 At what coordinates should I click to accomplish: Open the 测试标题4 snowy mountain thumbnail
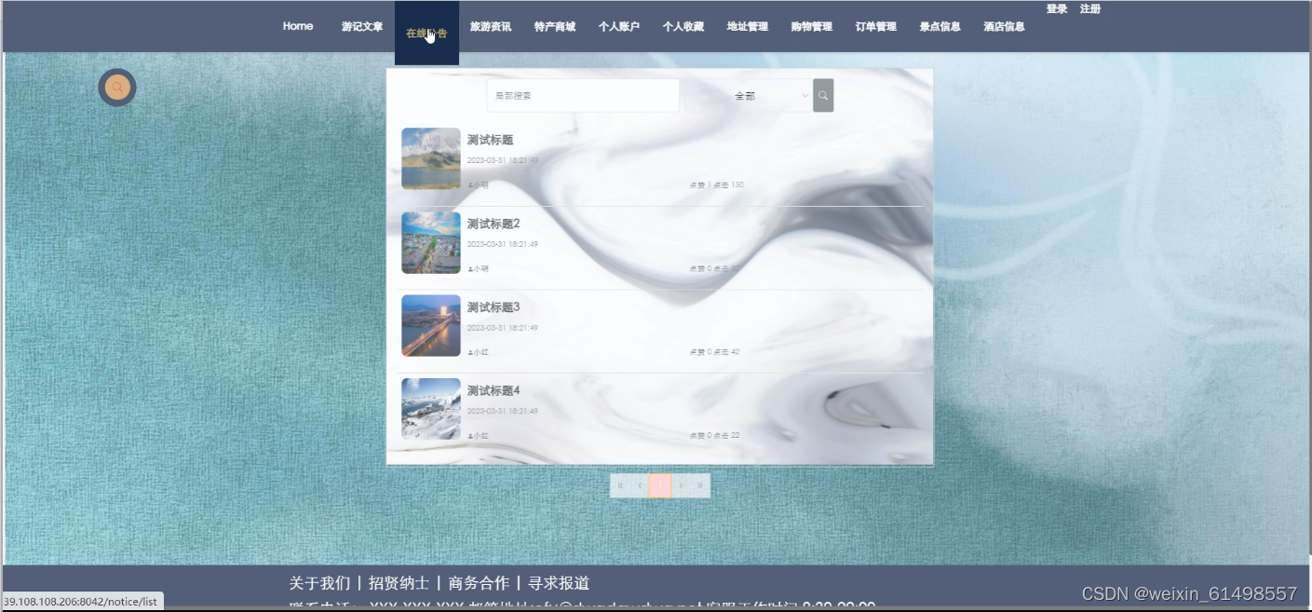431,408
